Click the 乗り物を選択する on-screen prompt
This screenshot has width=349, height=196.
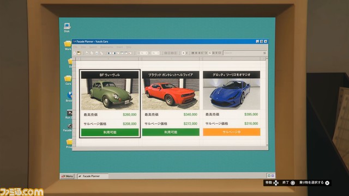pos(314,183)
